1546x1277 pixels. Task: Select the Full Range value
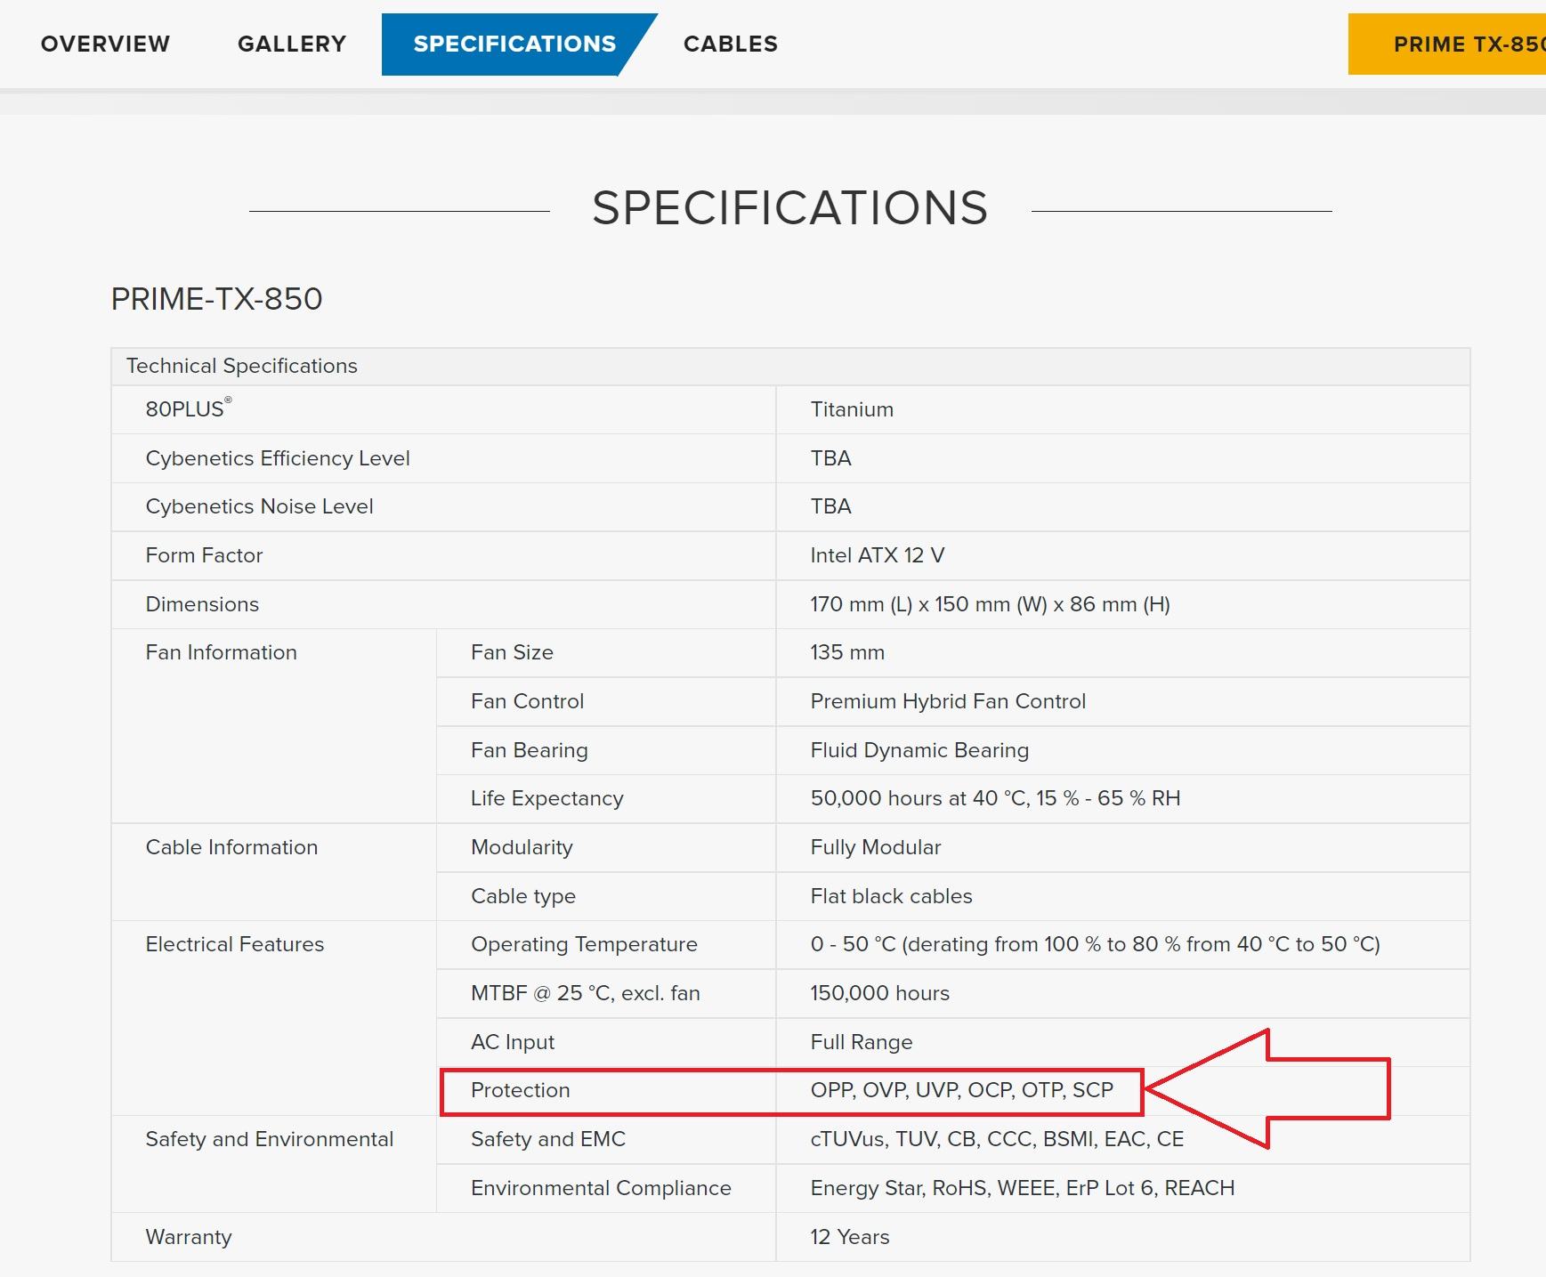(861, 1042)
